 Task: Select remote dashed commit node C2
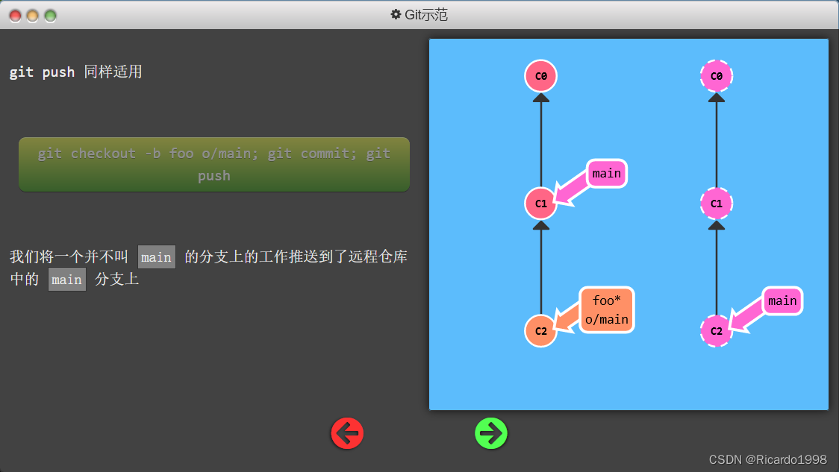pyautogui.click(x=717, y=331)
